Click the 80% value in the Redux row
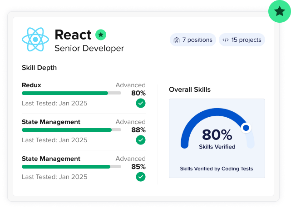The height and width of the screenshot is (209, 291). (x=138, y=93)
